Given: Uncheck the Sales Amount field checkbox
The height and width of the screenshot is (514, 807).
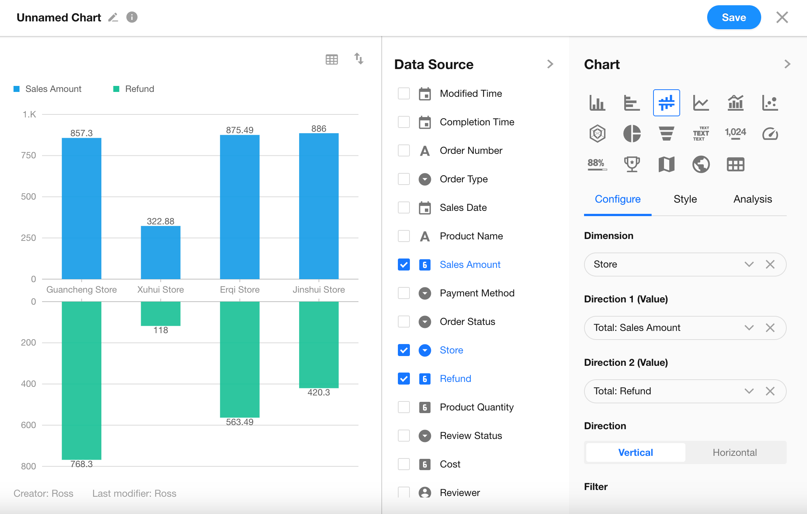Looking at the screenshot, I should pyautogui.click(x=404, y=265).
